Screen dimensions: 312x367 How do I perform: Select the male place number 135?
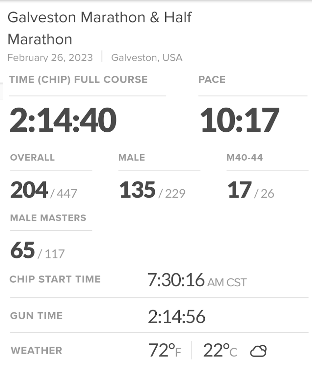137,190
